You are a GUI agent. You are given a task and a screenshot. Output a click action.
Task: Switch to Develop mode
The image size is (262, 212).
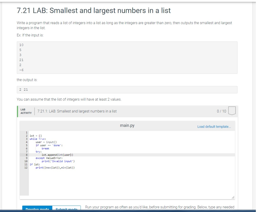[37, 209]
